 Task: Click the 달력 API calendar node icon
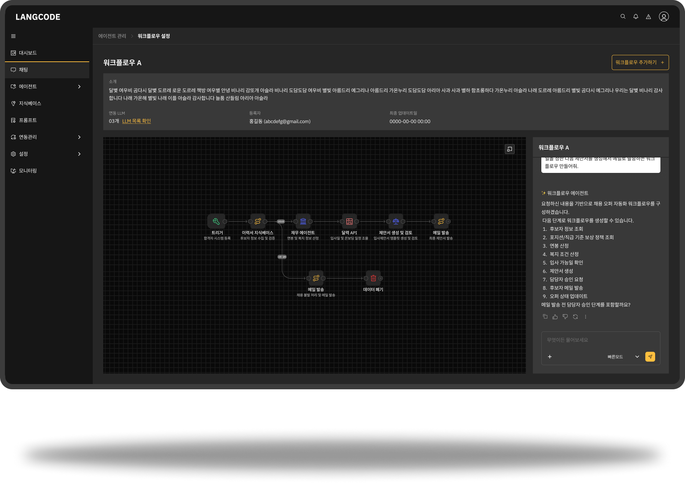click(349, 221)
